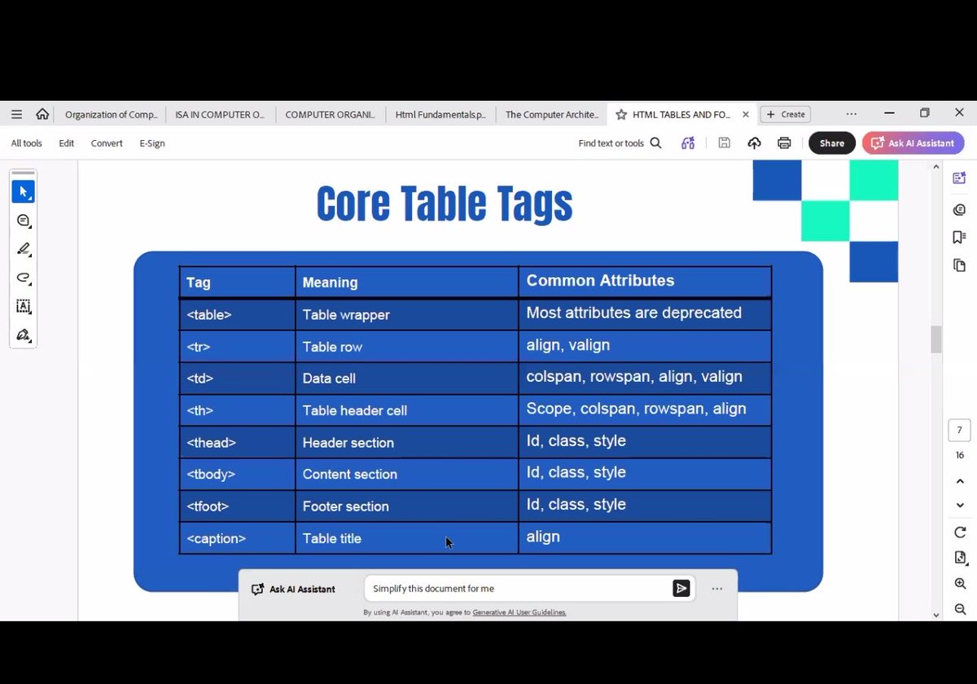Click the zoom out magnifier
Screen dimensions: 977x684
coord(960,609)
